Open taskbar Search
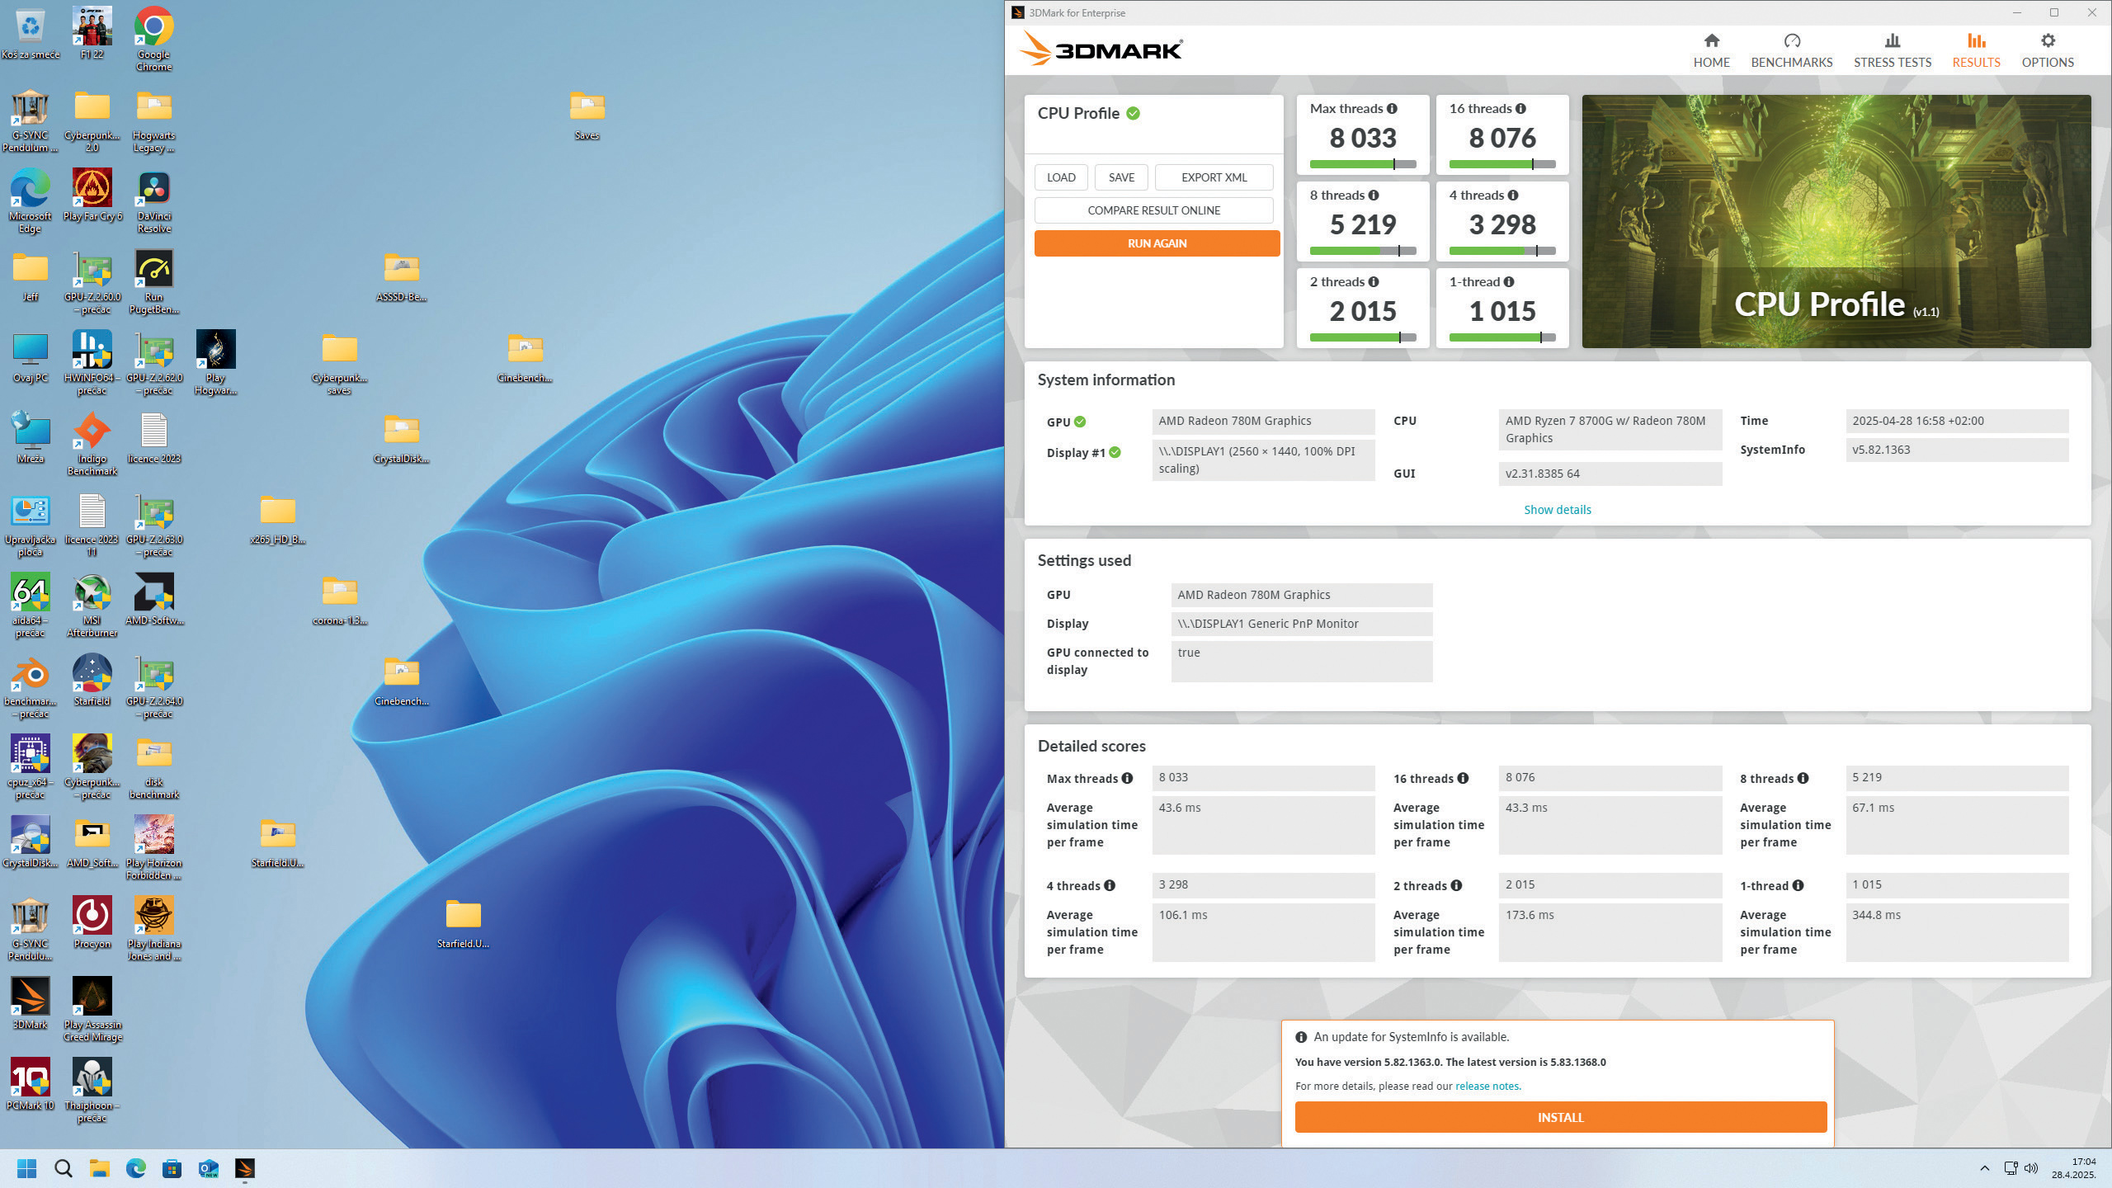 click(63, 1168)
